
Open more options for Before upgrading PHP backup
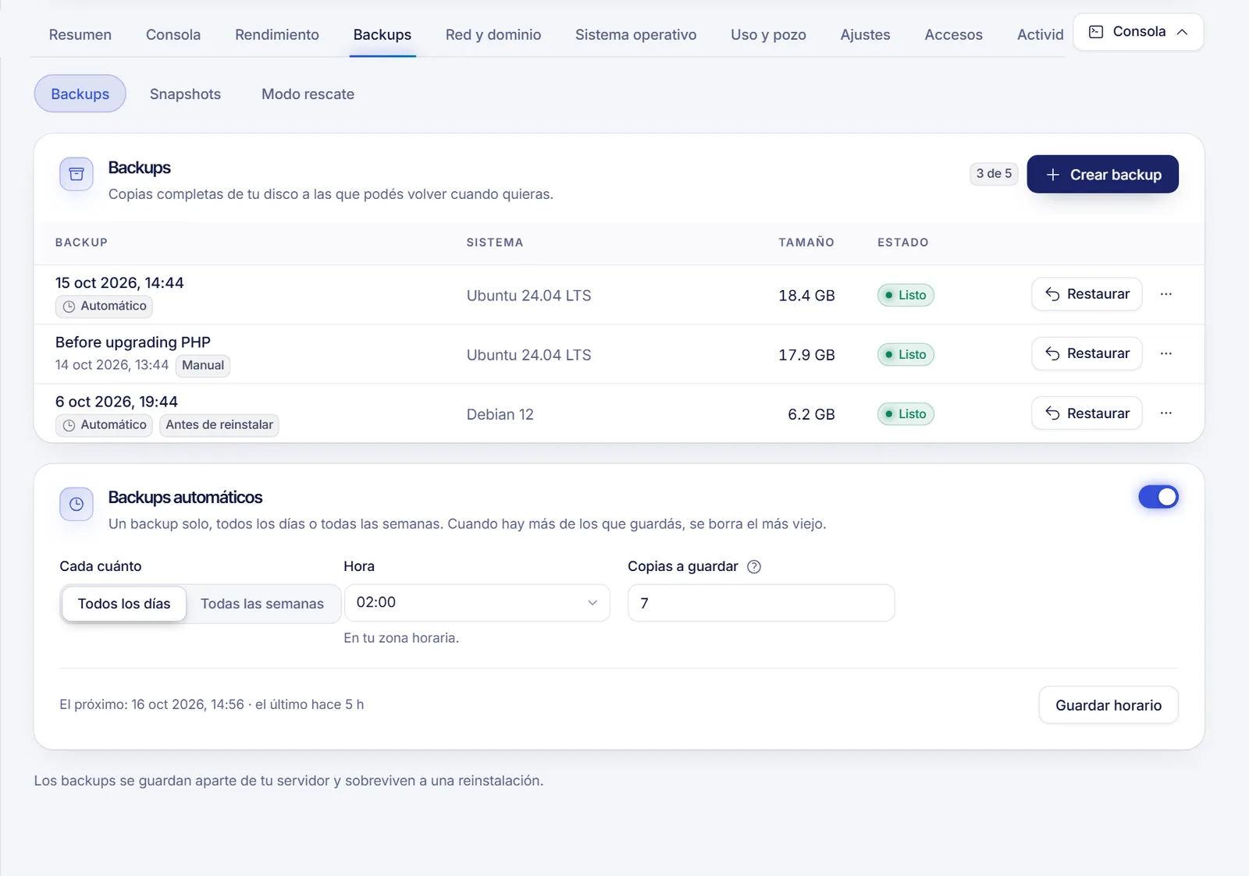click(1166, 353)
